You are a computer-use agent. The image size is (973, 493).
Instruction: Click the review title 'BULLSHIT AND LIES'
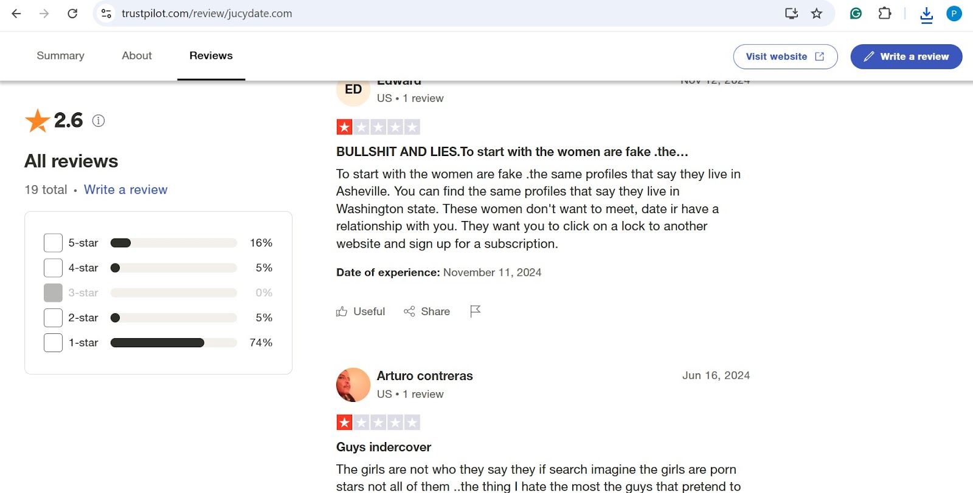pos(512,152)
